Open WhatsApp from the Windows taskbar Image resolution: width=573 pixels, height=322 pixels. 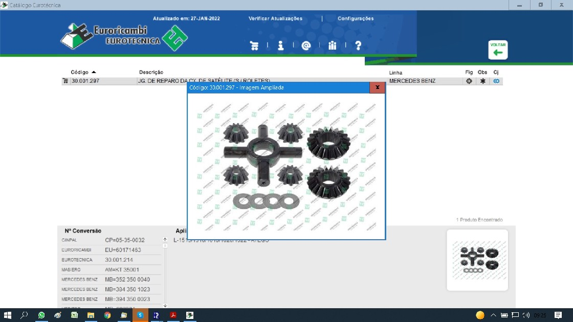[41, 315]
